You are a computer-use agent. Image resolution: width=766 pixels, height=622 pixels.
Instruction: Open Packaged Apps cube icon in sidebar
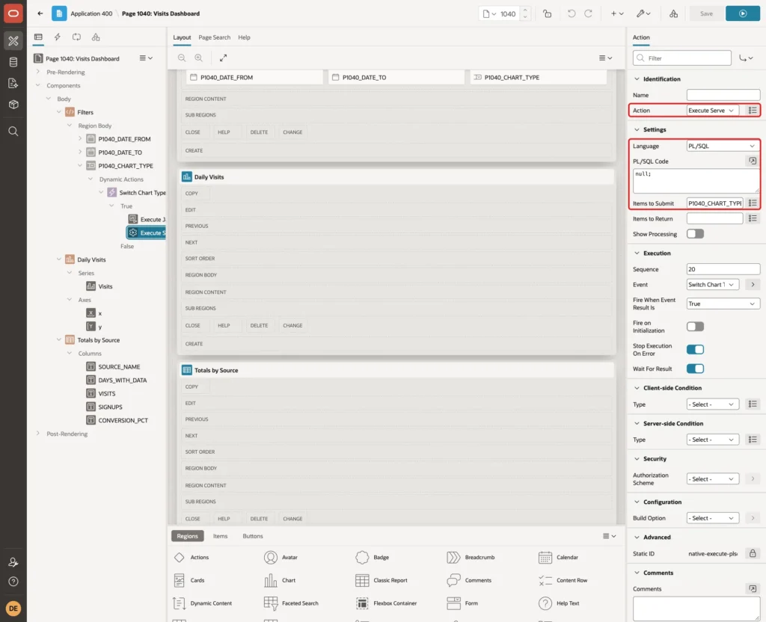13,105
